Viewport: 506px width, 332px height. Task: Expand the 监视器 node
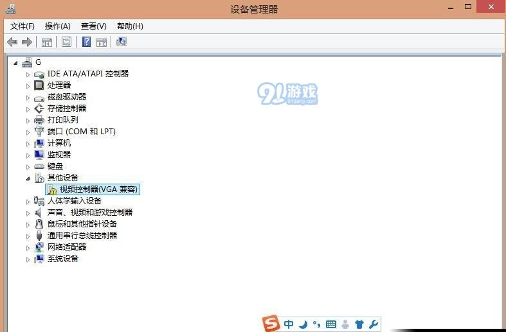tap(28, 155)
